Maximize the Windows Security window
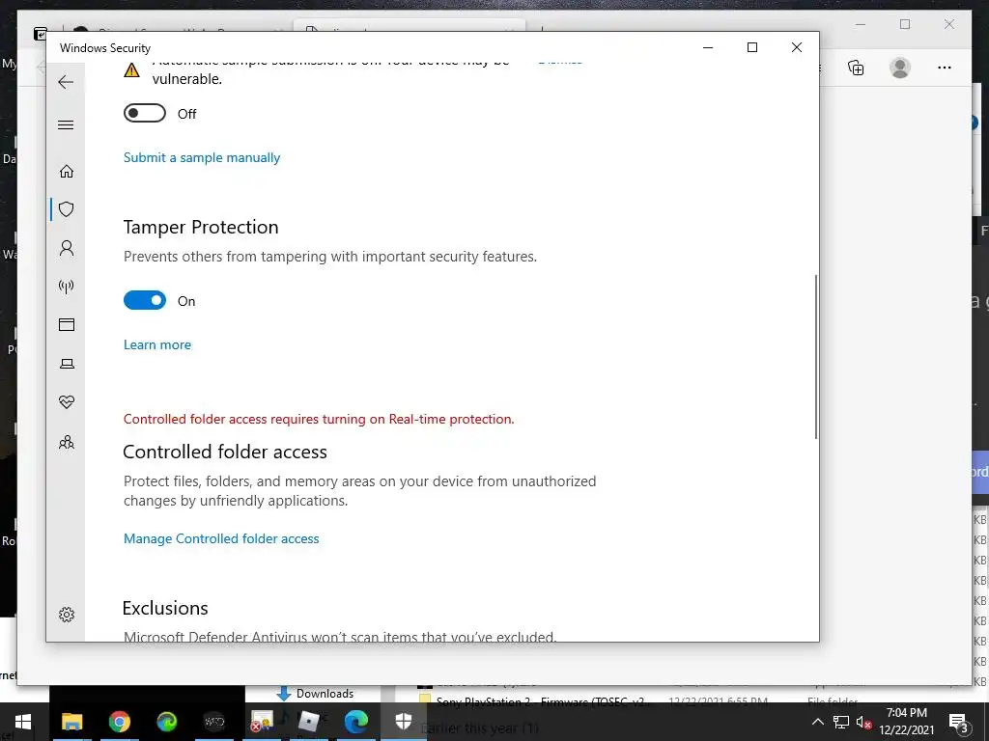The image size is (989, 741). click(751, 47)
